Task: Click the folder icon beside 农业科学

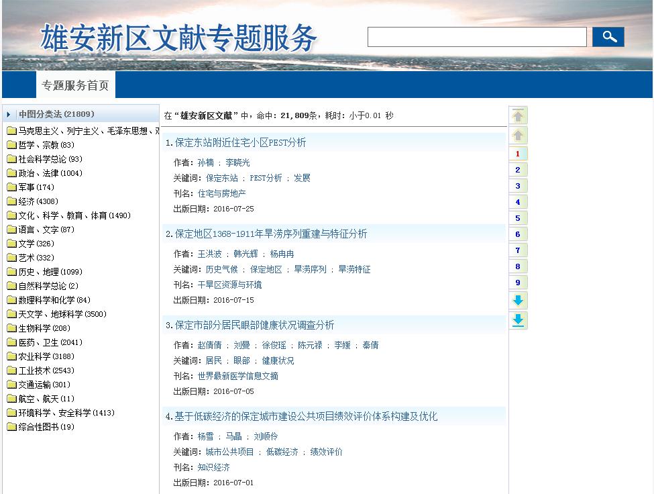Action: [11, 356]
